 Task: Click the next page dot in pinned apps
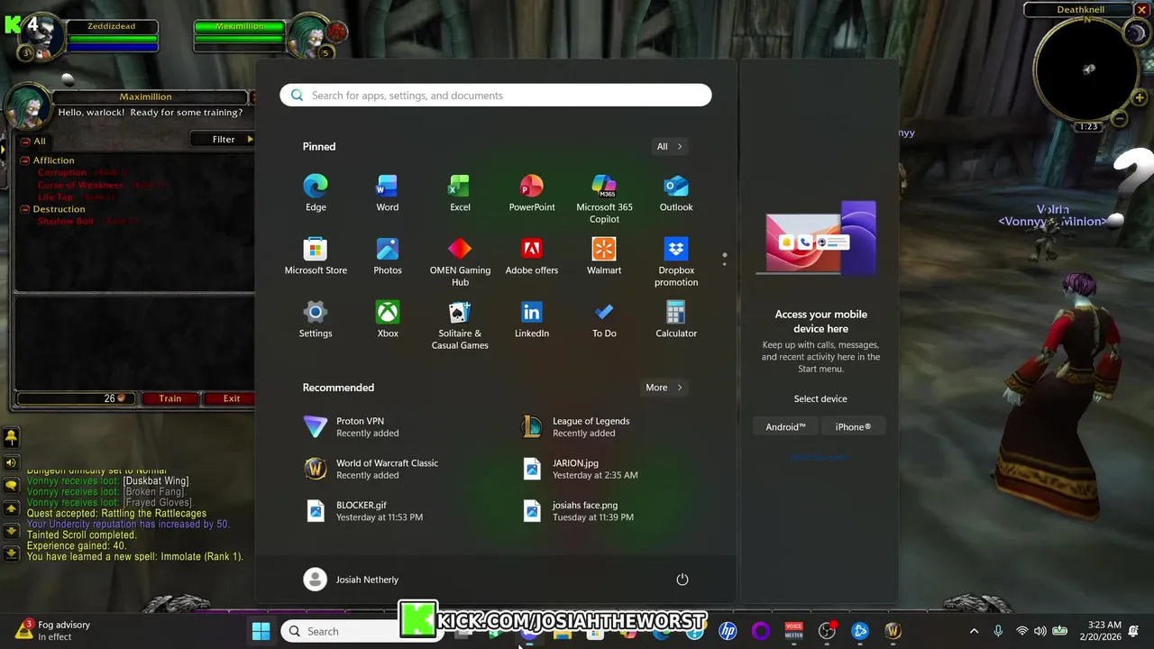pyautogui.click(x=724, y=264)
